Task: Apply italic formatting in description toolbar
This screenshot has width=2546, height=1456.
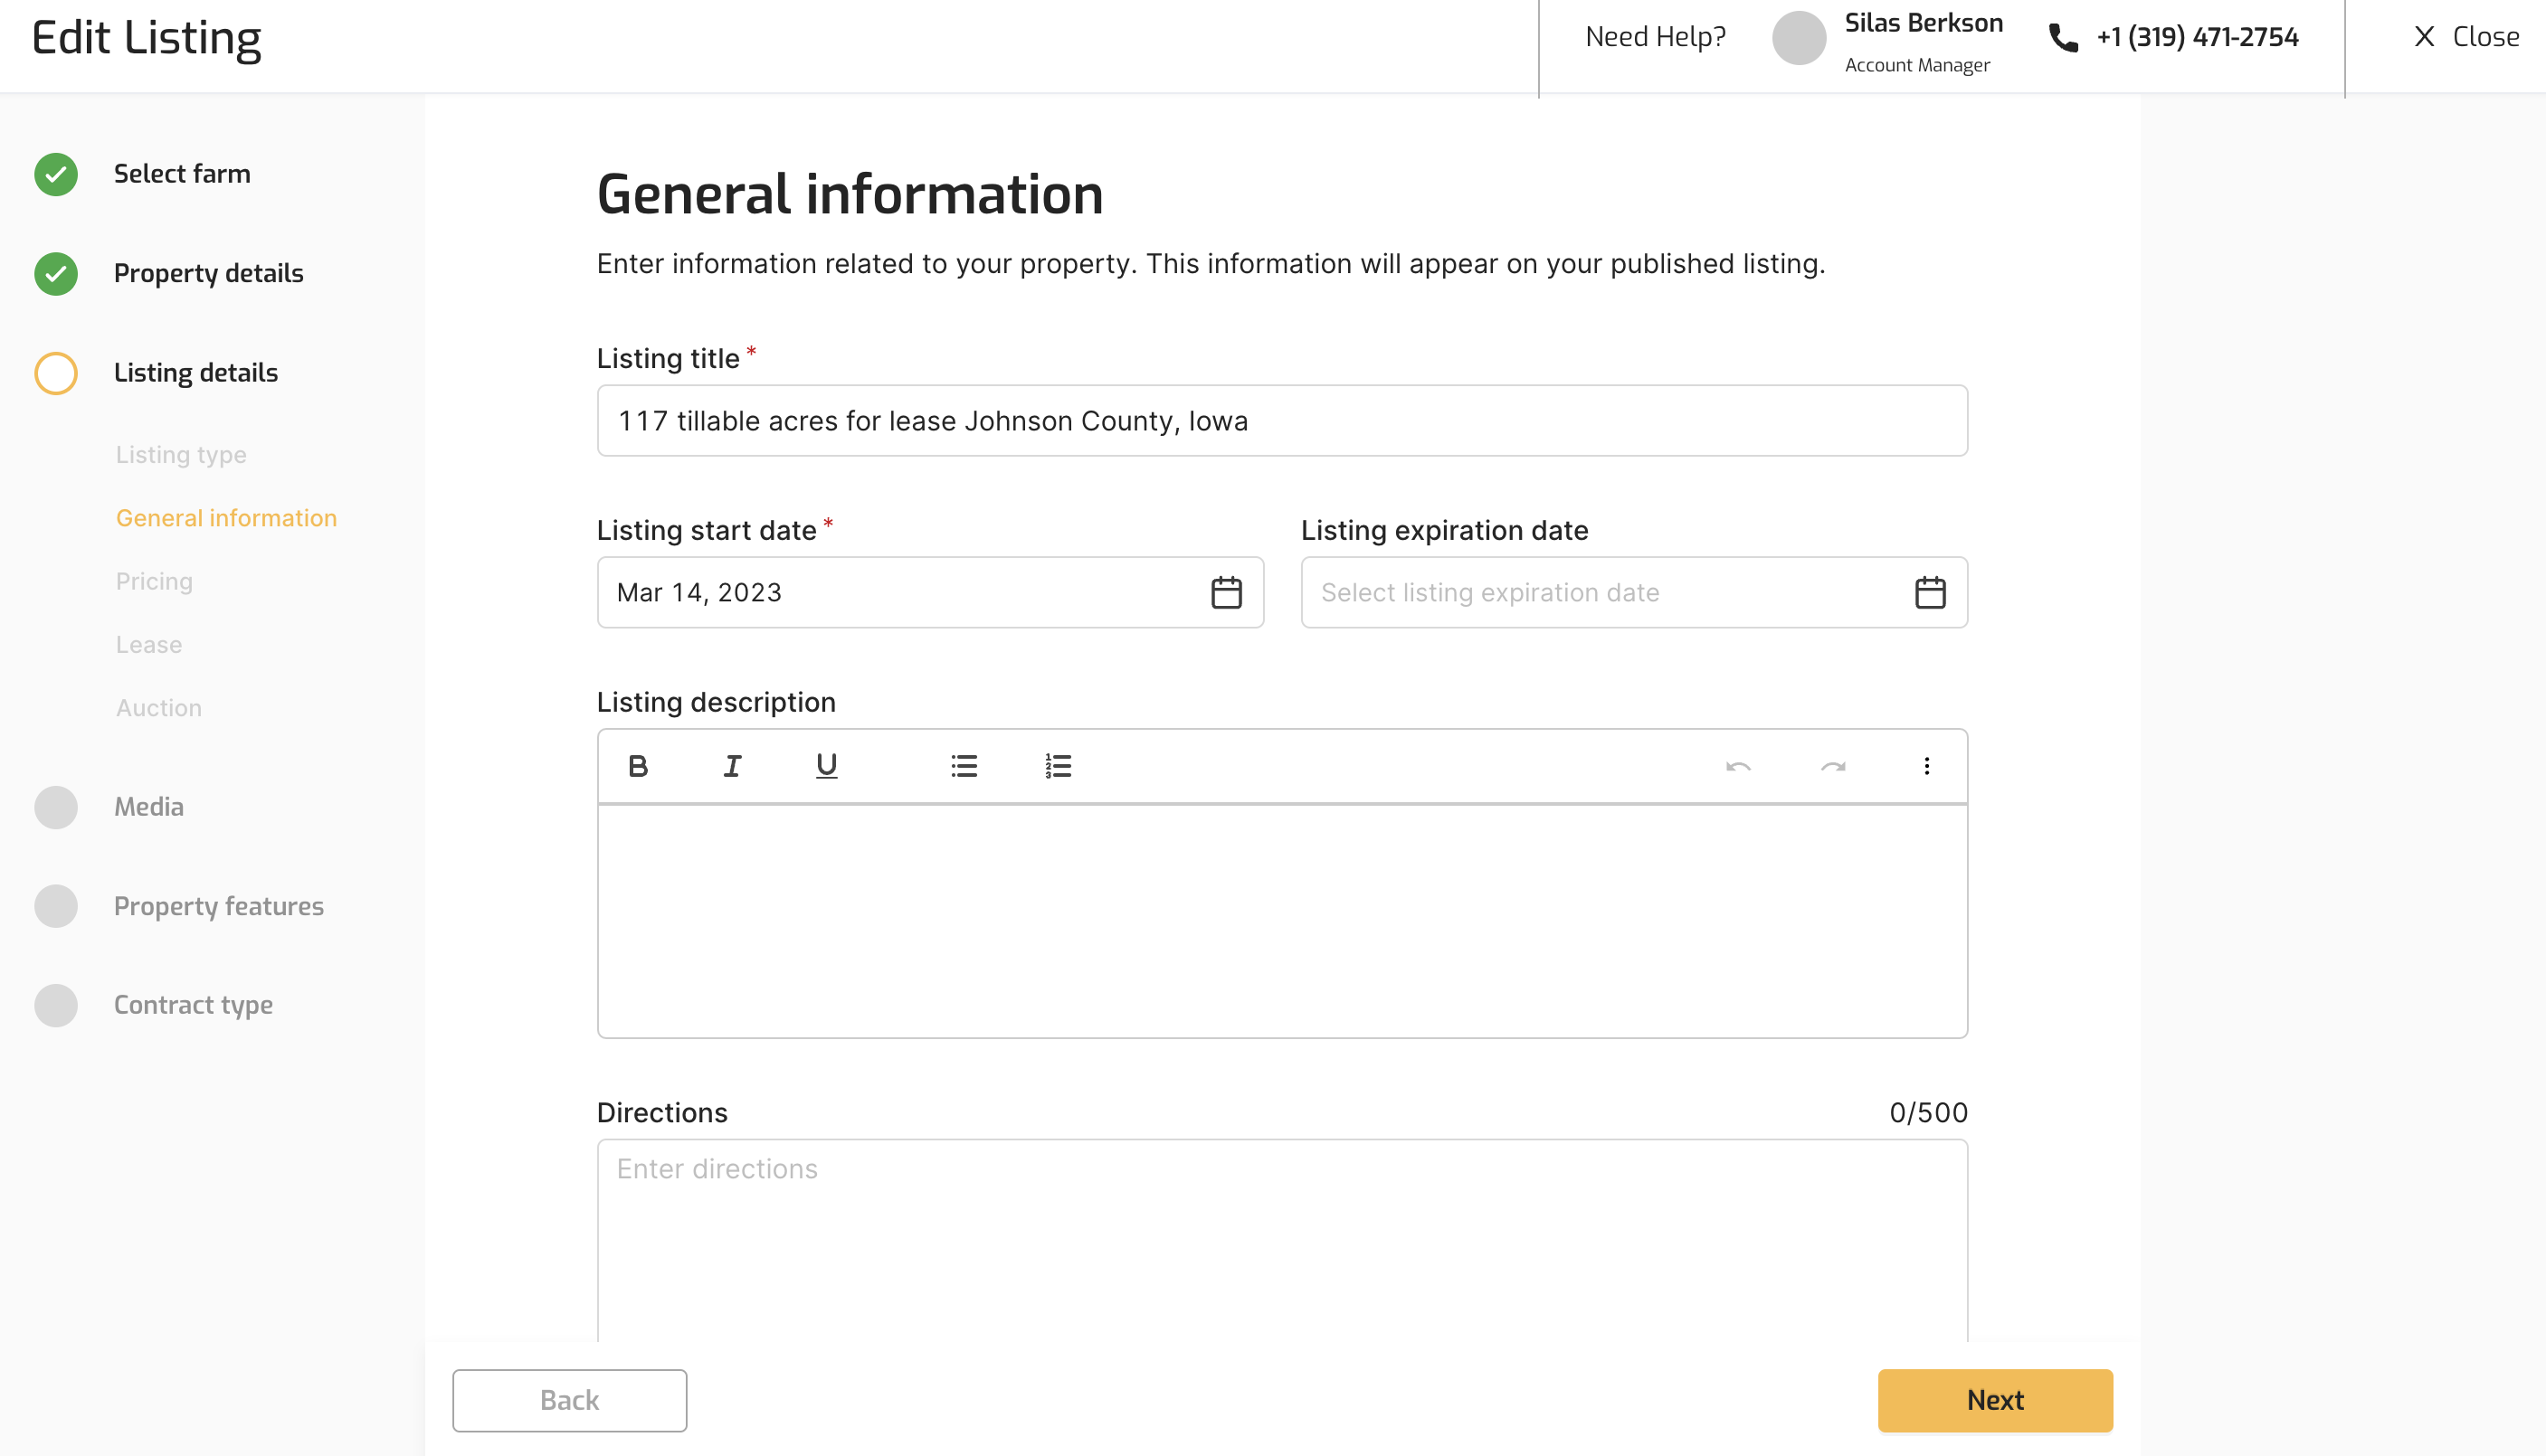Action: (x=732, y=766)
